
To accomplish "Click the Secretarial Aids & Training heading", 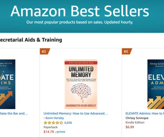I will point(31,40).
